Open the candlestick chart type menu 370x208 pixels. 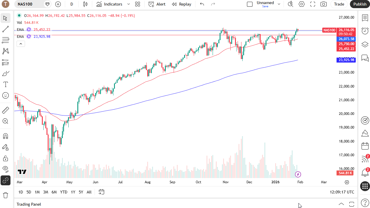tap(85, 4)
